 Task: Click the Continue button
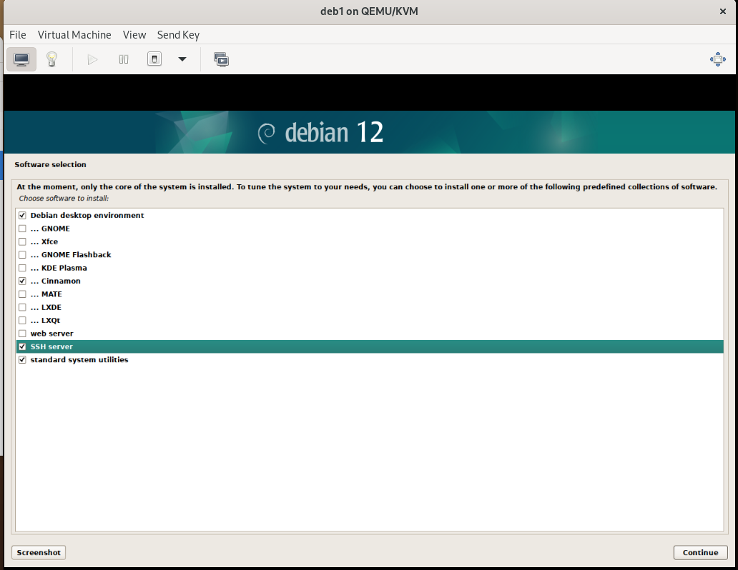pyautogui.click(x=700, y=552)
